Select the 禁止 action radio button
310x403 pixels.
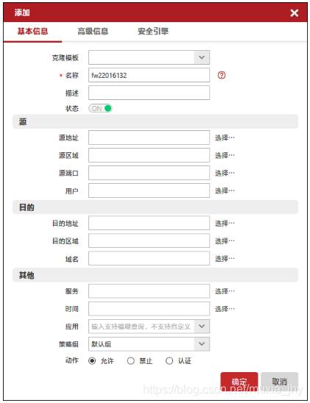[130, 361]
